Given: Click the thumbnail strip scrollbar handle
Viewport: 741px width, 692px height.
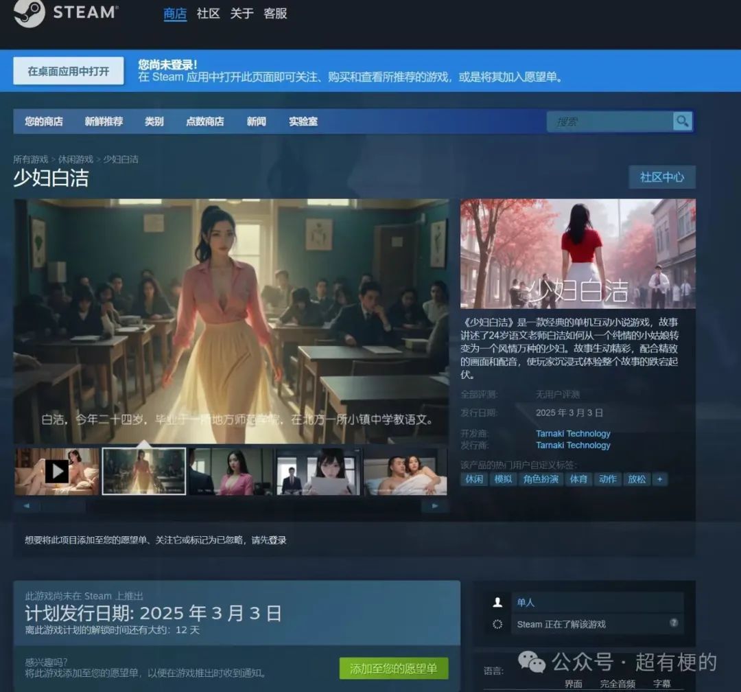Looking at the screenshot, I should [x=63, y=506].
